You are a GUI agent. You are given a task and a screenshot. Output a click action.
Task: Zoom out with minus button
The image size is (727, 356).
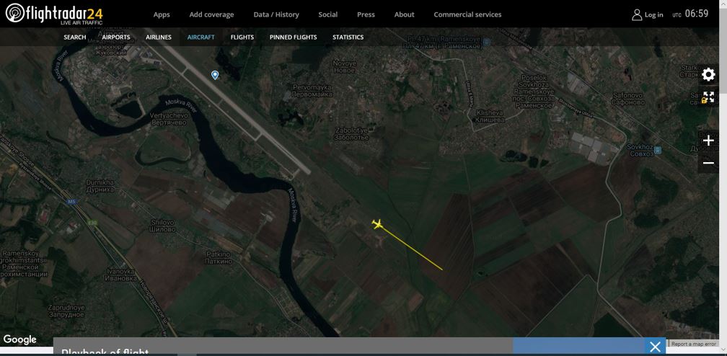(x=708, y=163)
